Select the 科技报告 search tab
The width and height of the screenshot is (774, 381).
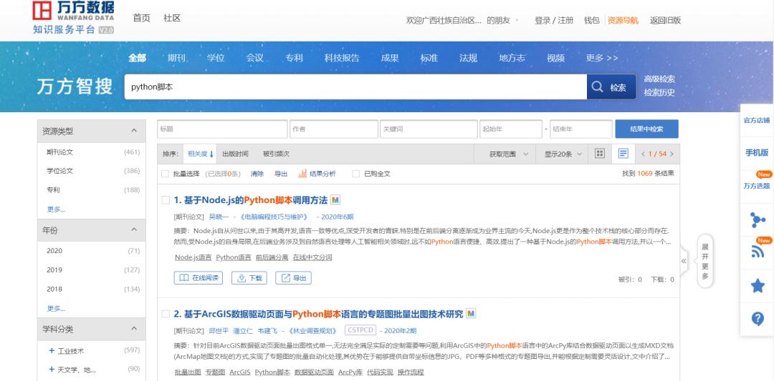click(342, 58)
